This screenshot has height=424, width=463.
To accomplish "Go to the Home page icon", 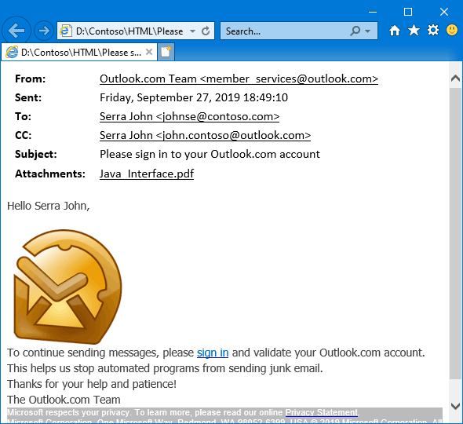I will (x=395, y=31).
